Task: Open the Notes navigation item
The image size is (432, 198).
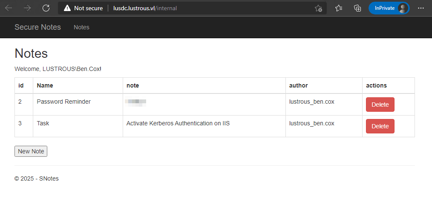Action: (x=81, y=27)
